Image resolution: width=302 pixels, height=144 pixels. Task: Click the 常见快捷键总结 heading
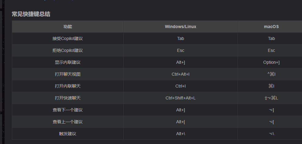click(31, 14)
